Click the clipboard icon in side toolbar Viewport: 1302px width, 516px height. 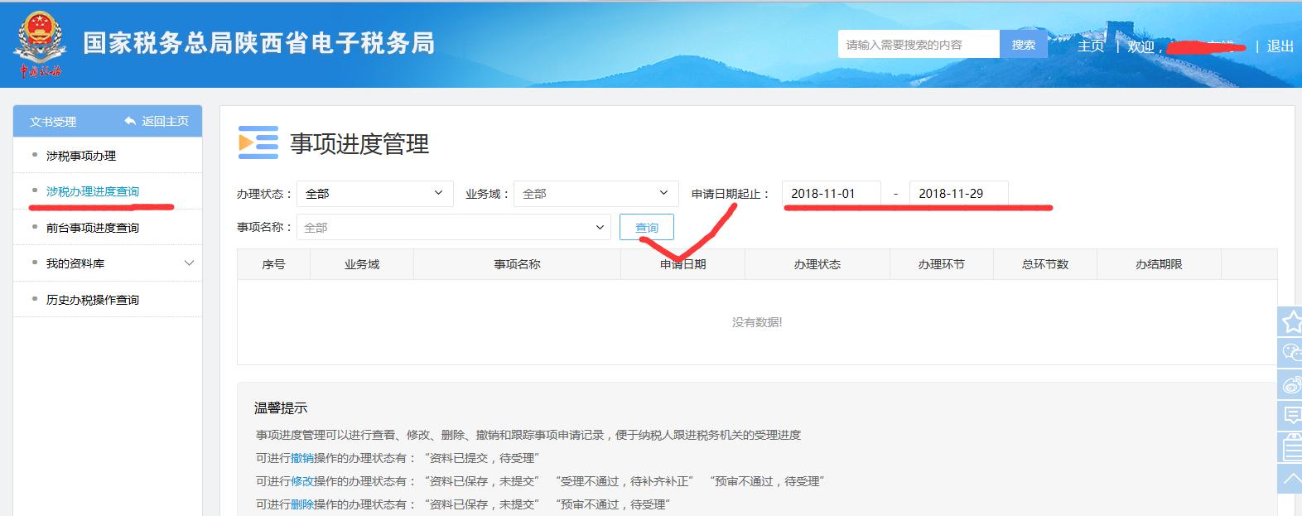click(1290, 446)
